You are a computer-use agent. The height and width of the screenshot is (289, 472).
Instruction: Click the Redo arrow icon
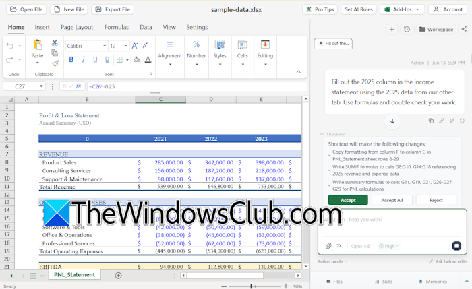point(9,59)
